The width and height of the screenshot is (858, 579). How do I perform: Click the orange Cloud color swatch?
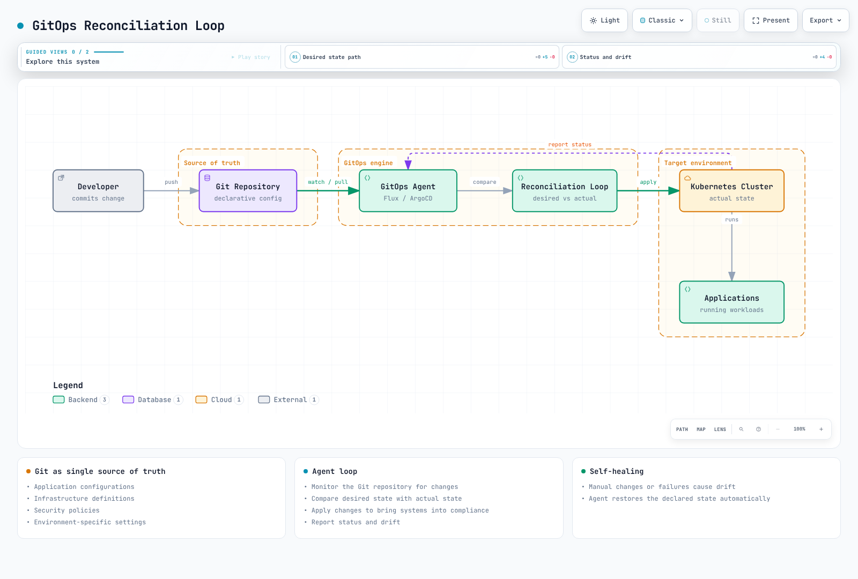201,399
